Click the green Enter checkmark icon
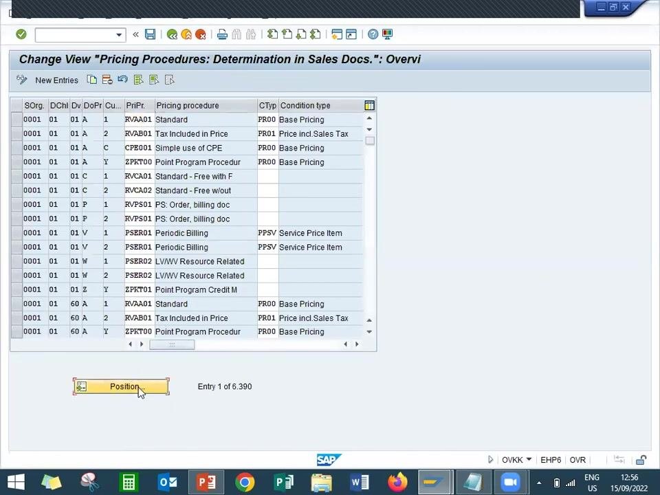The width and height of the screenshot is (660, 495). (x=21, y=34)
